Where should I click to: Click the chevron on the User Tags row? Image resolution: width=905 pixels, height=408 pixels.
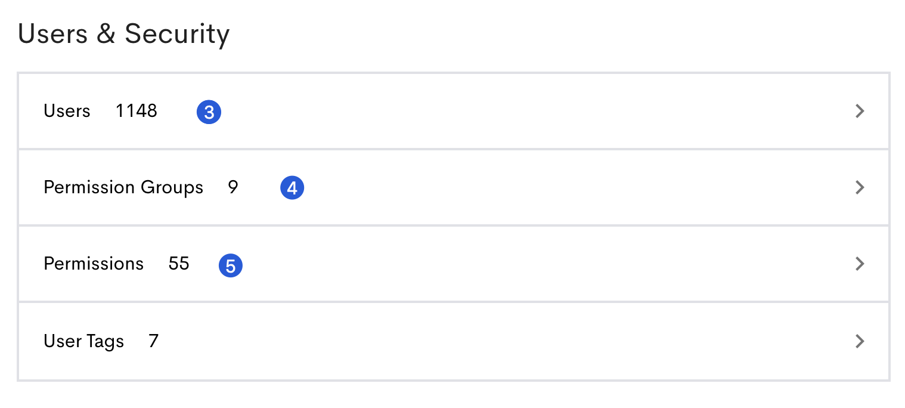860,341
